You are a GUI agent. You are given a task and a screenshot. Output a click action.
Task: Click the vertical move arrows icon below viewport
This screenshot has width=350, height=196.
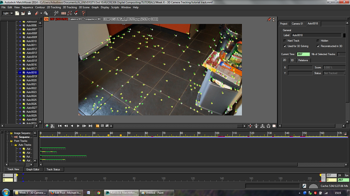pos(256,126)
